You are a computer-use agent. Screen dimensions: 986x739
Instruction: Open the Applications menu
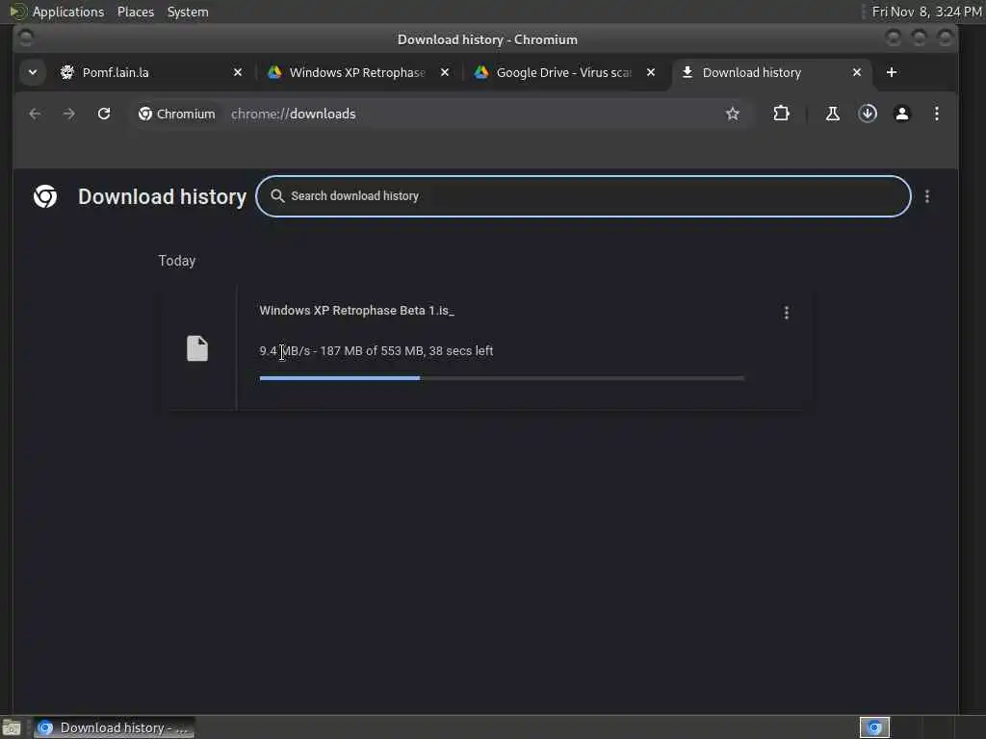pyautogui.click(x=68, y=12)
